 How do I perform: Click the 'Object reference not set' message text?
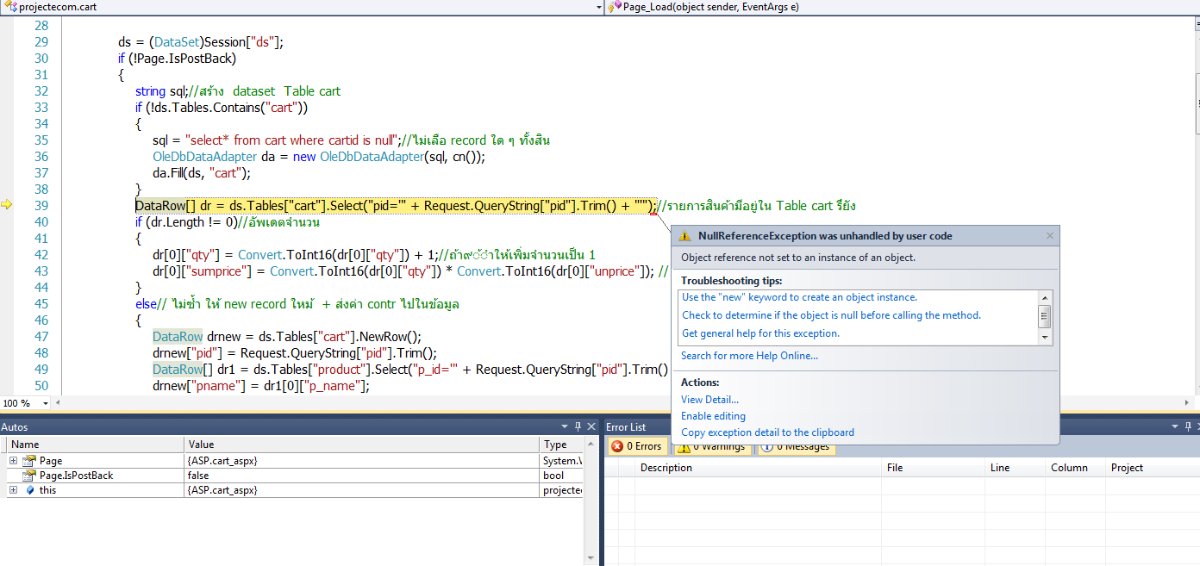tap(798, 258)
